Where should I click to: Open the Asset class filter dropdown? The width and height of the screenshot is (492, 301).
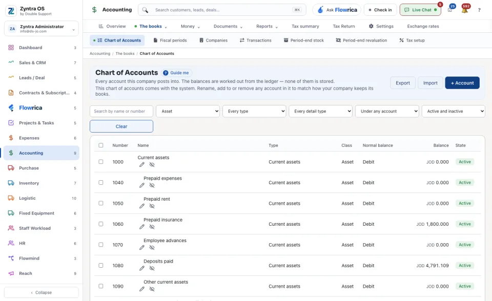click(x=188, y=111)
